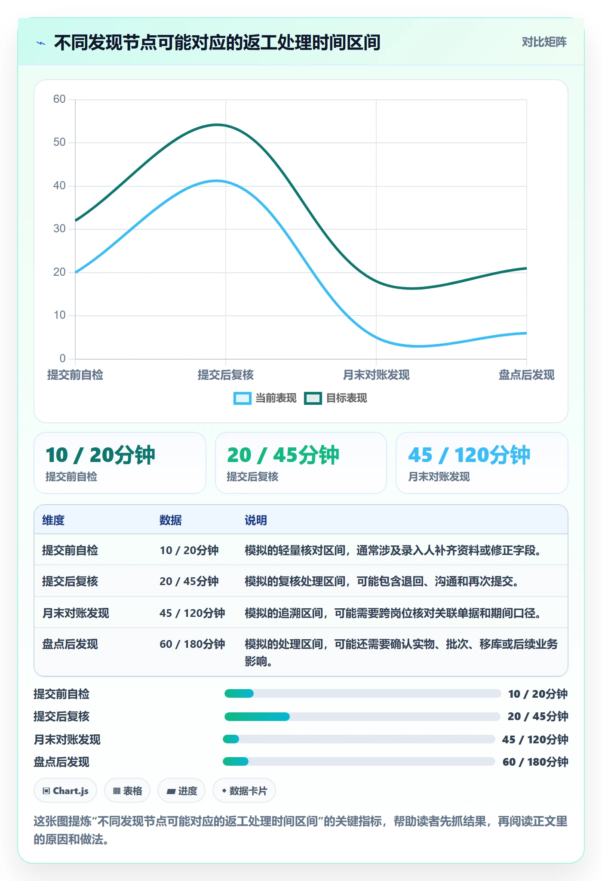This screenshot has height=881, width=602.
Task: Open the 45 / 120分钟 data card
Action: point(482,463)
